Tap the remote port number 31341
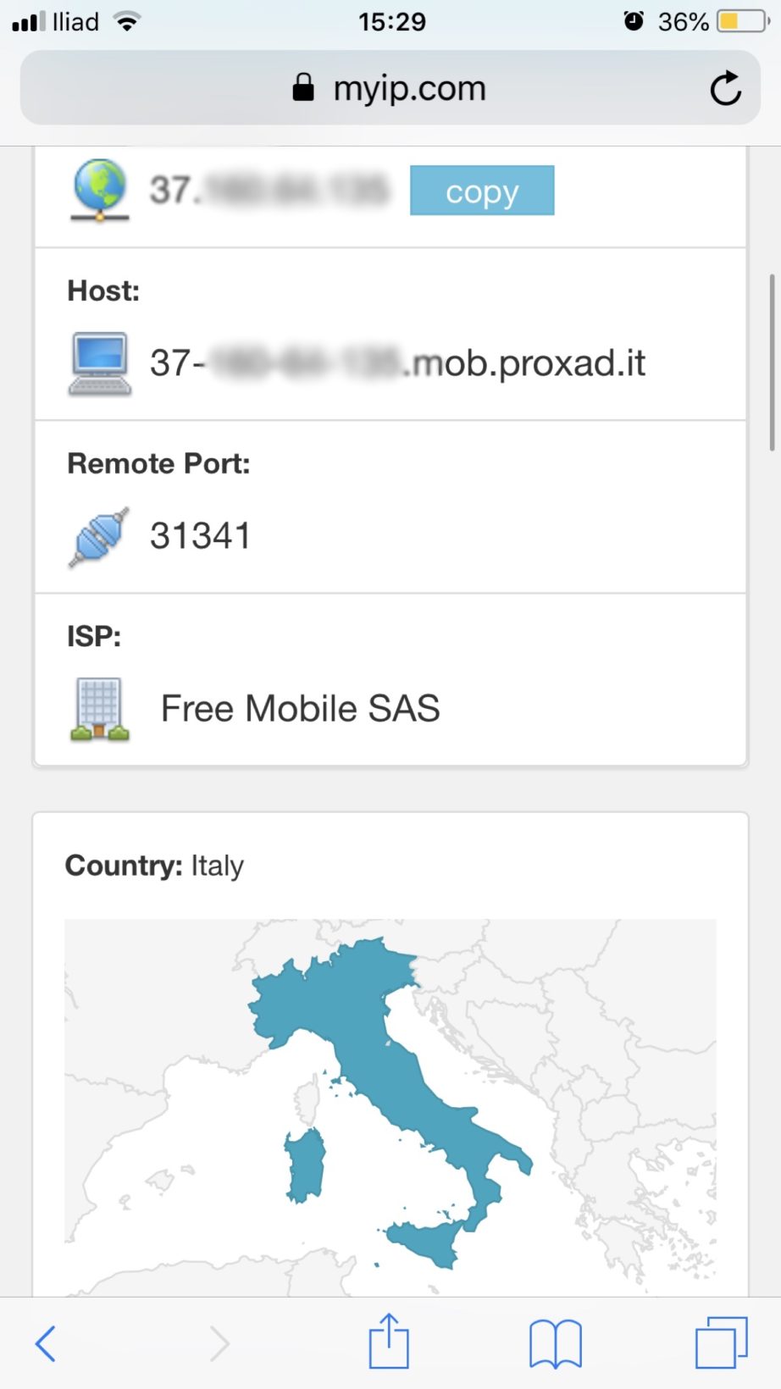This screenshot has height=1389, width=781. tap(201, 536)
